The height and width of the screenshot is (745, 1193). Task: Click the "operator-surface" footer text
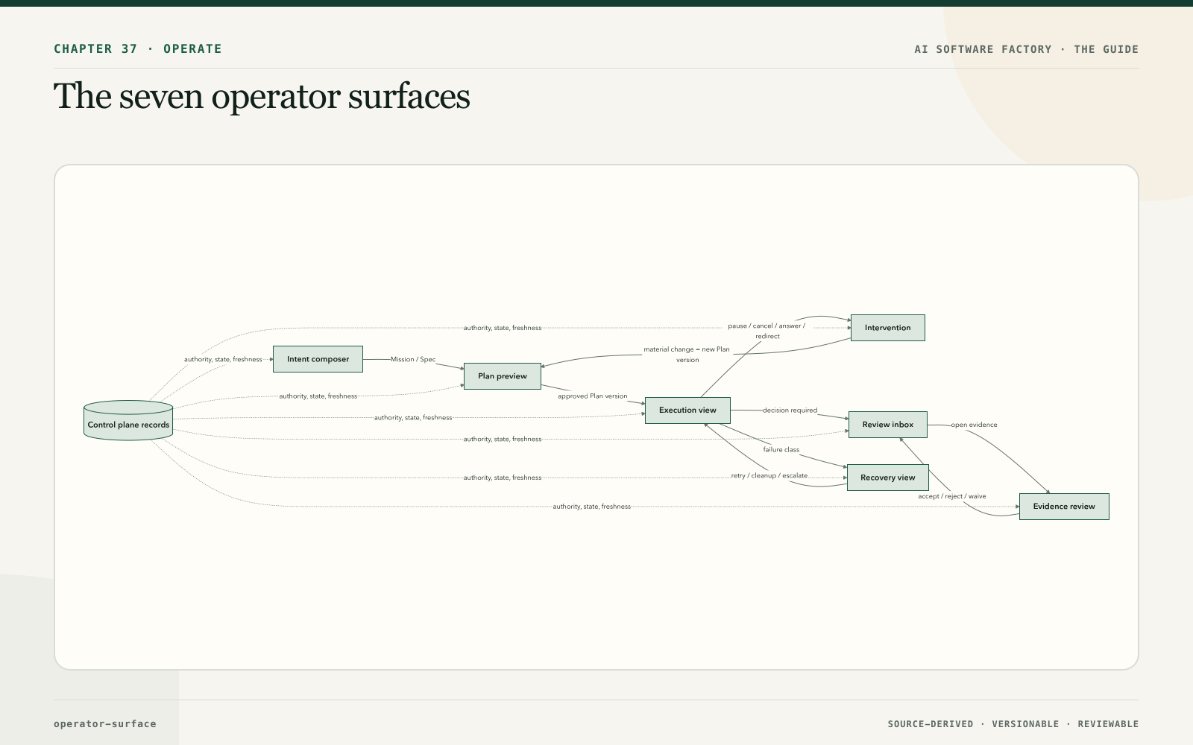coord(105,724)
